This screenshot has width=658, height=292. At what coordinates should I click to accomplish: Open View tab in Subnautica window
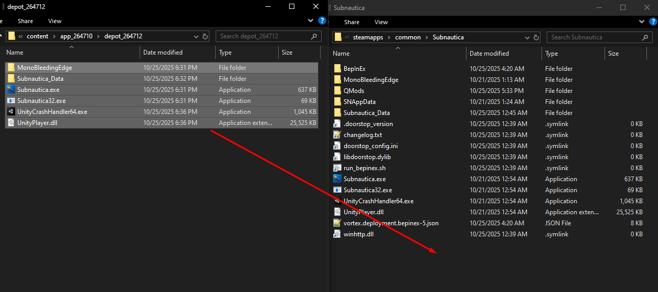click(x=381, y=22)
